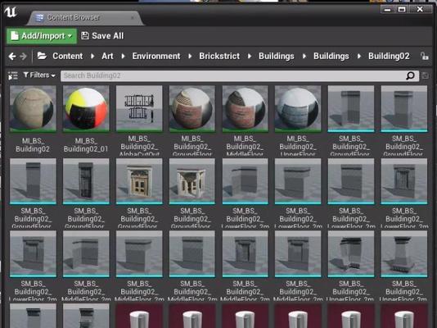The height and width of the screenshot is (328, 437).
Task: Go forward with the right arrow icon
Action: [x=24, y=57]
